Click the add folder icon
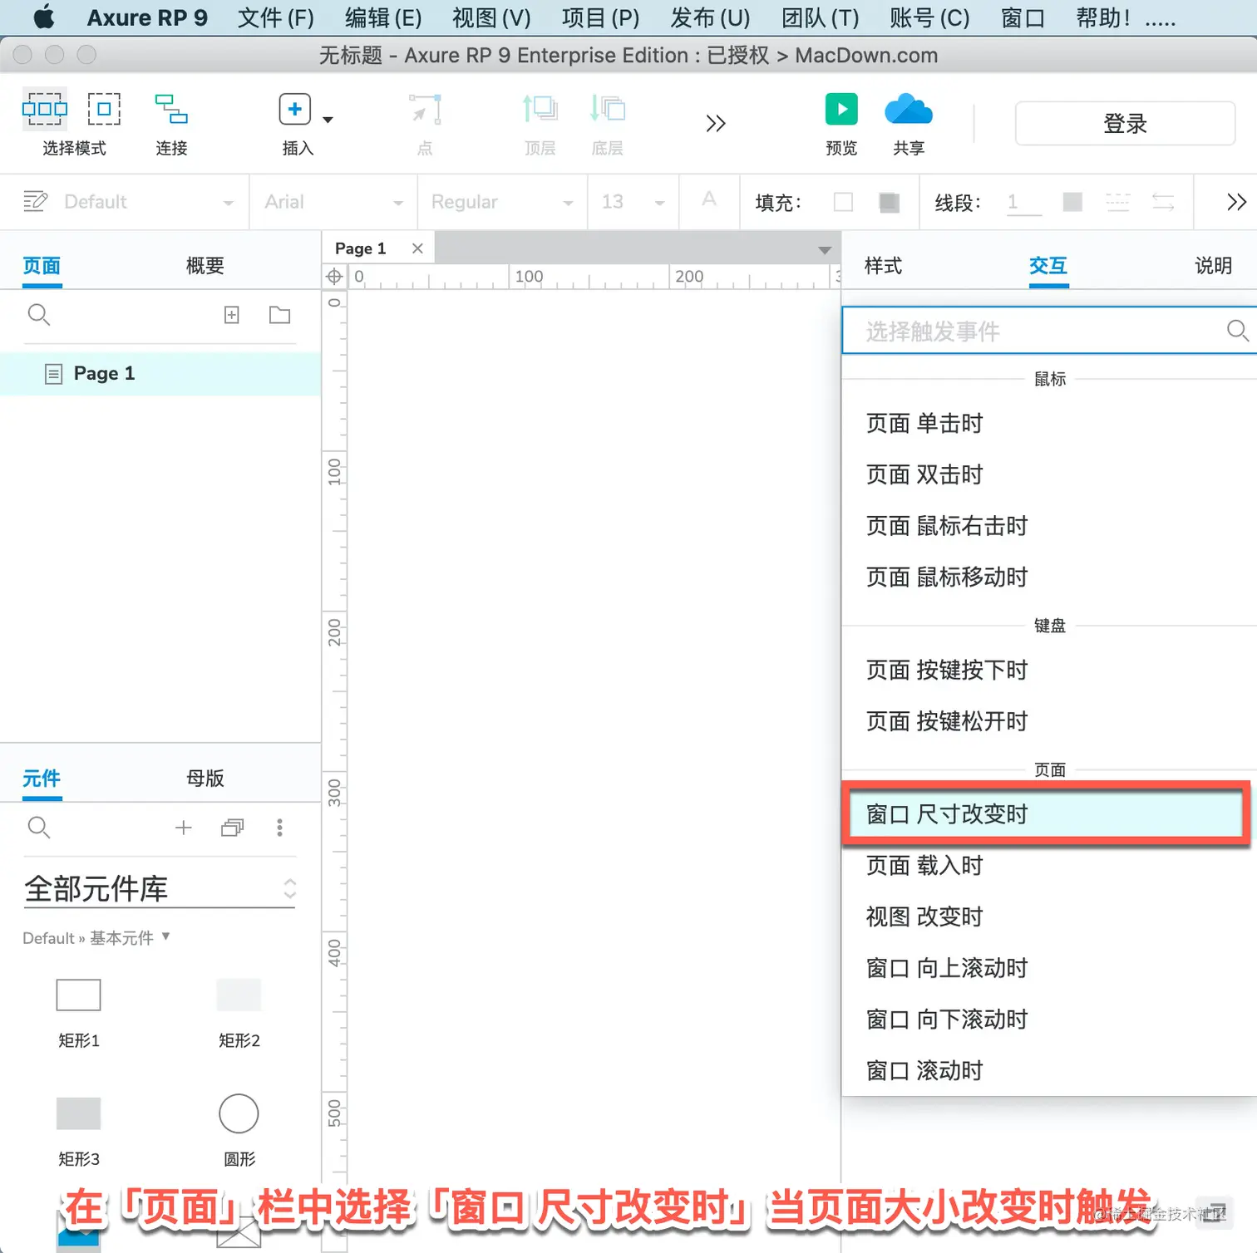Screen dimensions: 1257x1253 (280, 315)
